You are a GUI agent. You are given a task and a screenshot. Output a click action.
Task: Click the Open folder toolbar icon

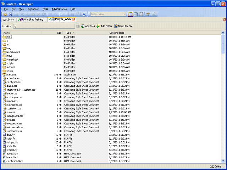point(5,14)
